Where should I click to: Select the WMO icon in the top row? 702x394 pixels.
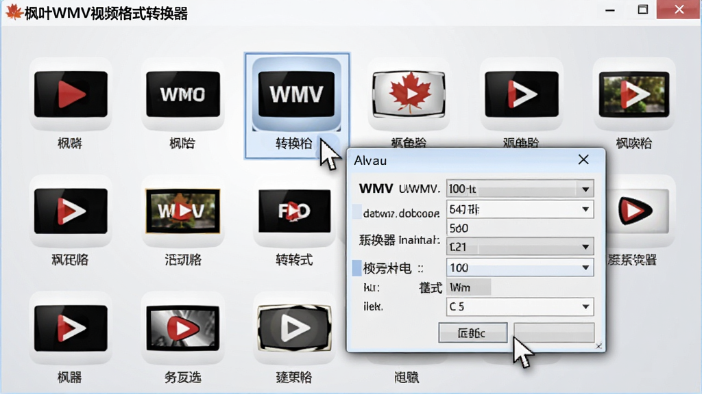[182, 94]
